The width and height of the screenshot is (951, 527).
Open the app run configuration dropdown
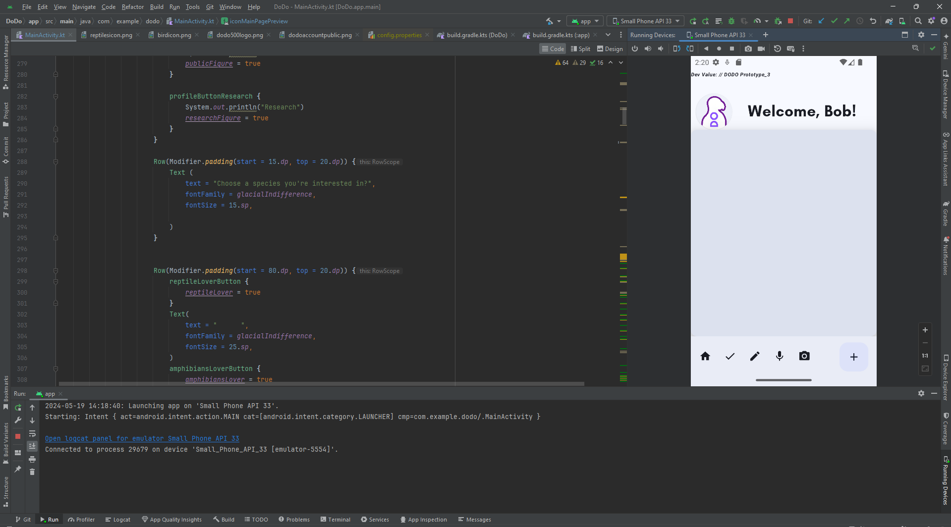pos(585,21)
